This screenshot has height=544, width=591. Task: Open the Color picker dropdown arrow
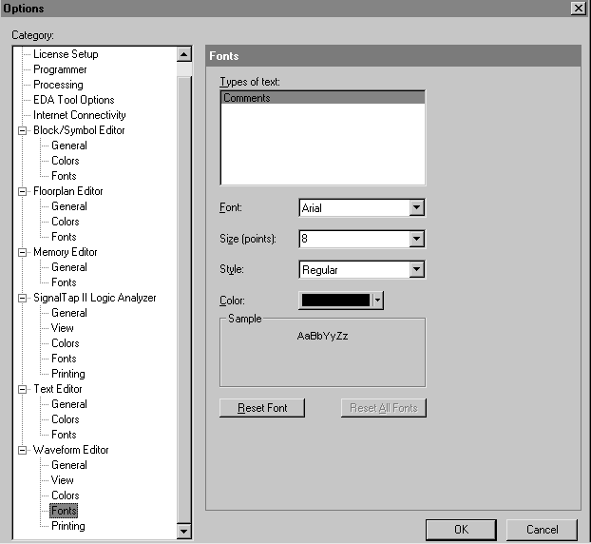coord(377,301)
